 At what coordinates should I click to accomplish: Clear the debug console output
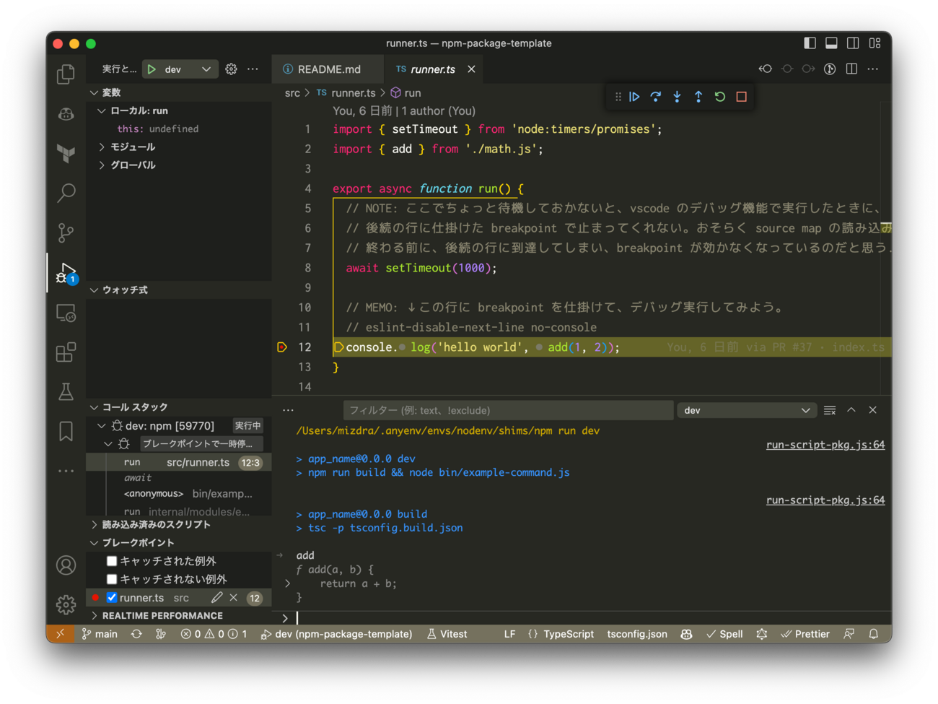[830, 410]
